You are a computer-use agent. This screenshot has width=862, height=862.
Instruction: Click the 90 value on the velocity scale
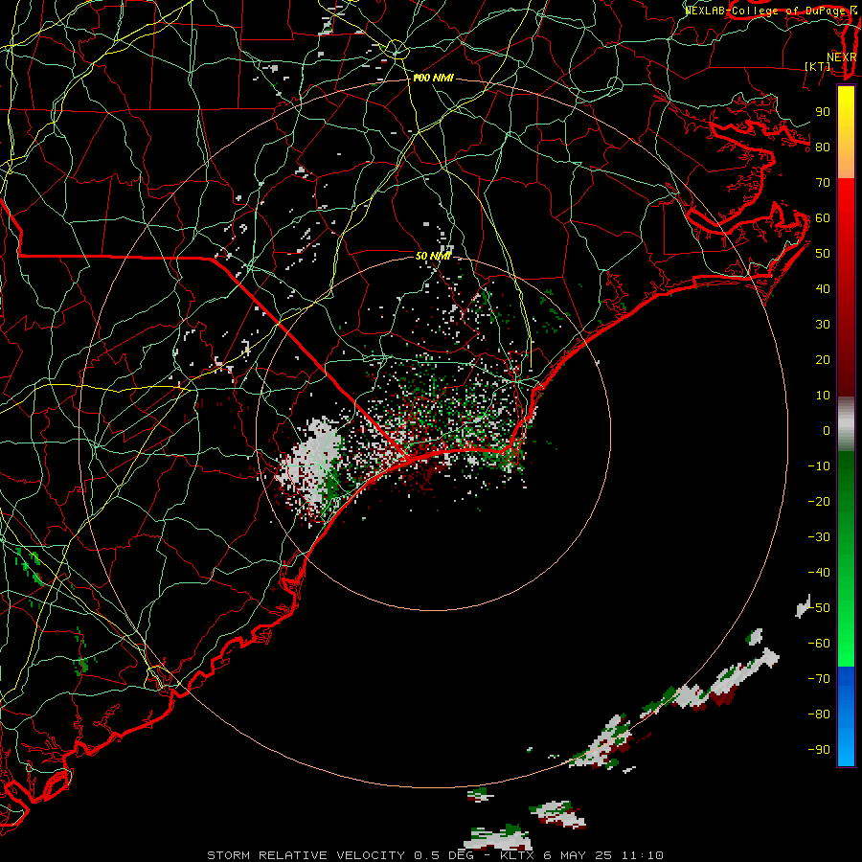823,112
